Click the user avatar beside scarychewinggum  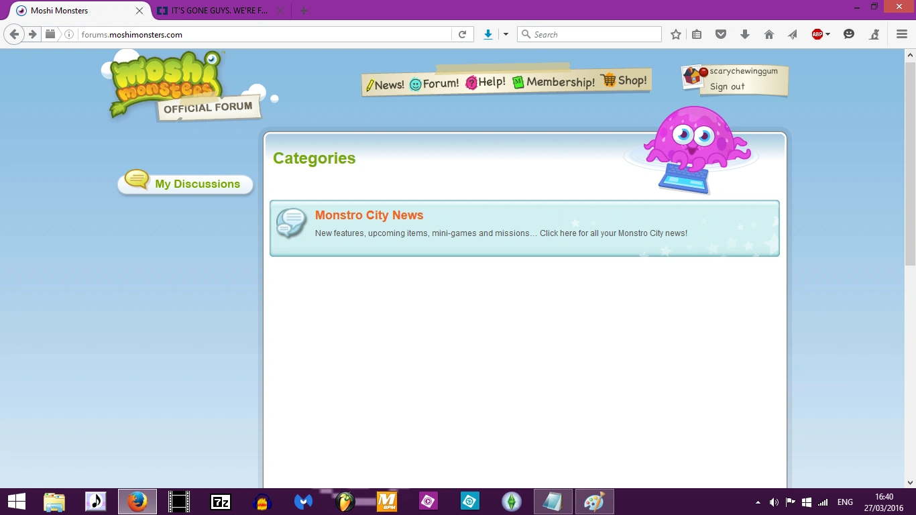coord(694,76)
